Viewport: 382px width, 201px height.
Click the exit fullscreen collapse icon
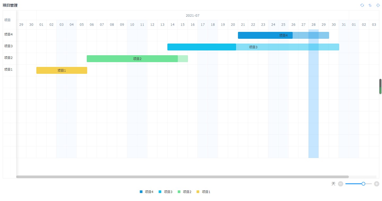click(x=378, y=5)
